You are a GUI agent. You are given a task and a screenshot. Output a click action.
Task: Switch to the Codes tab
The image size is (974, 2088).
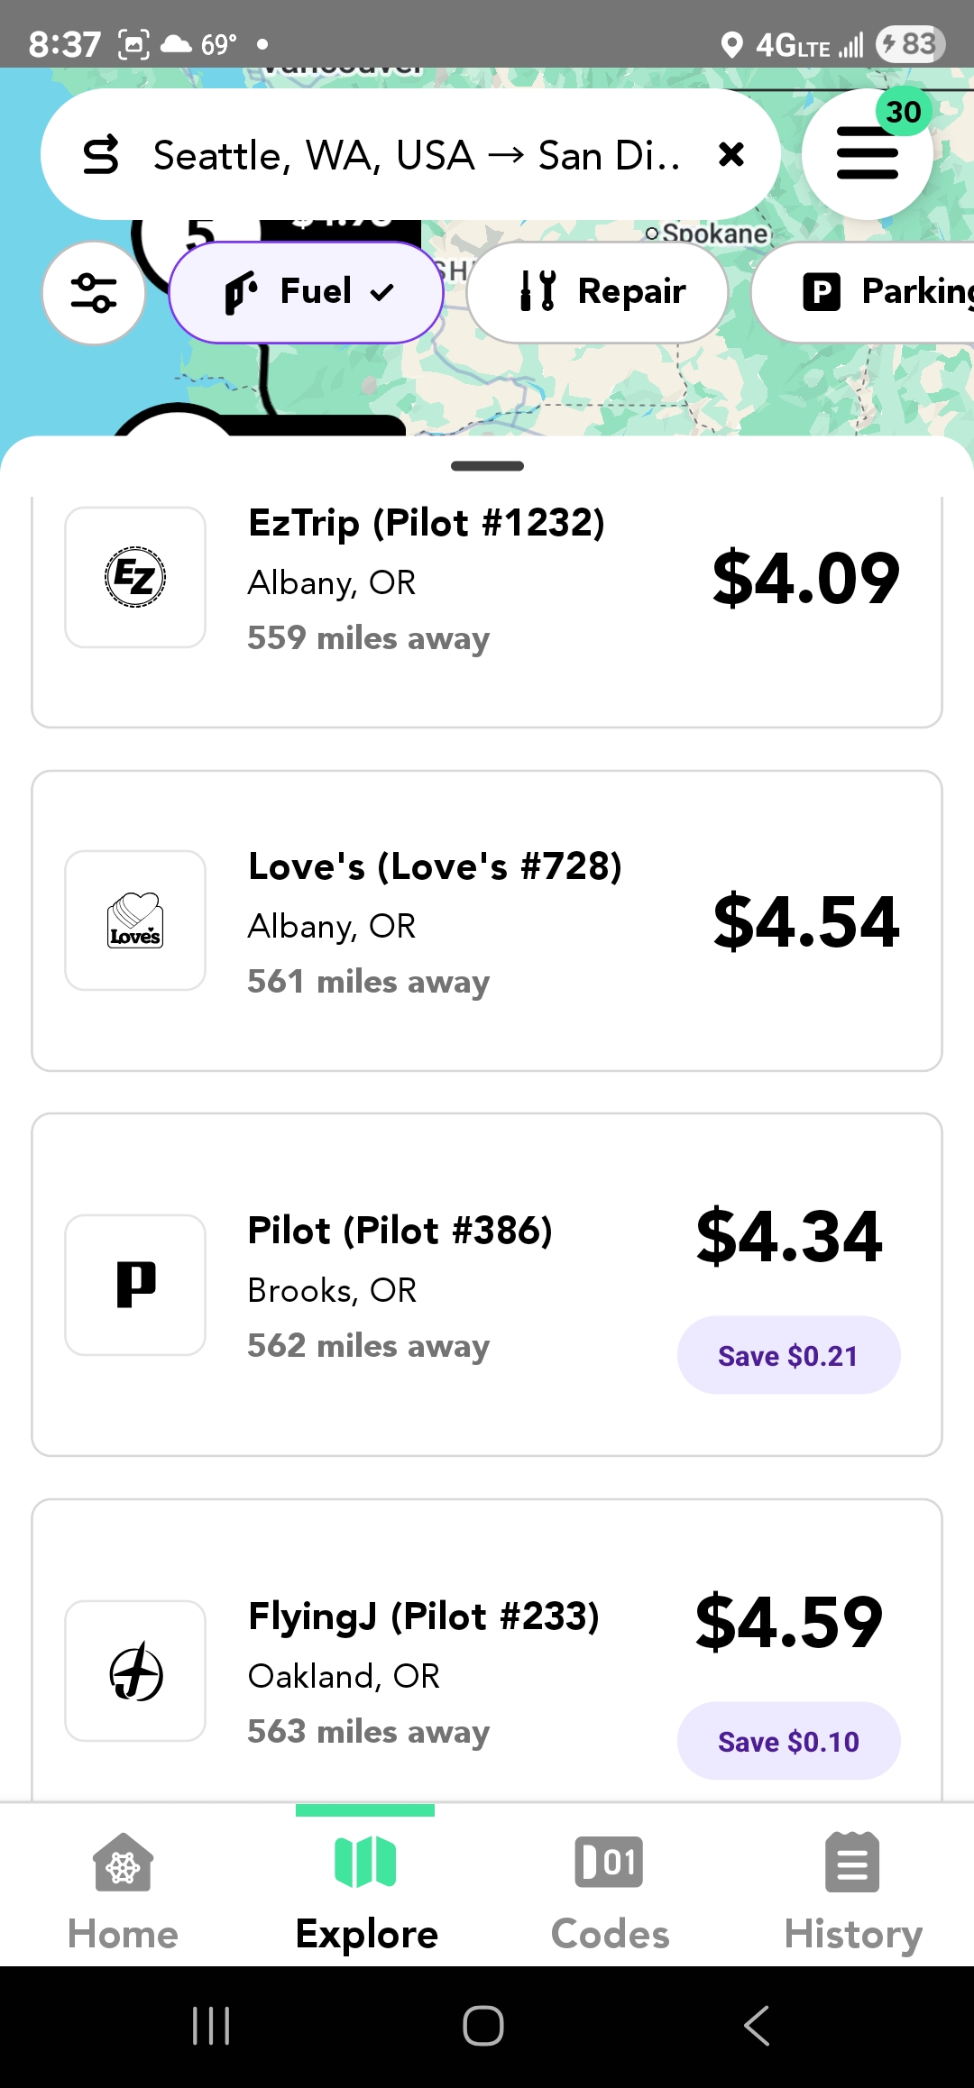(610, 1886)
